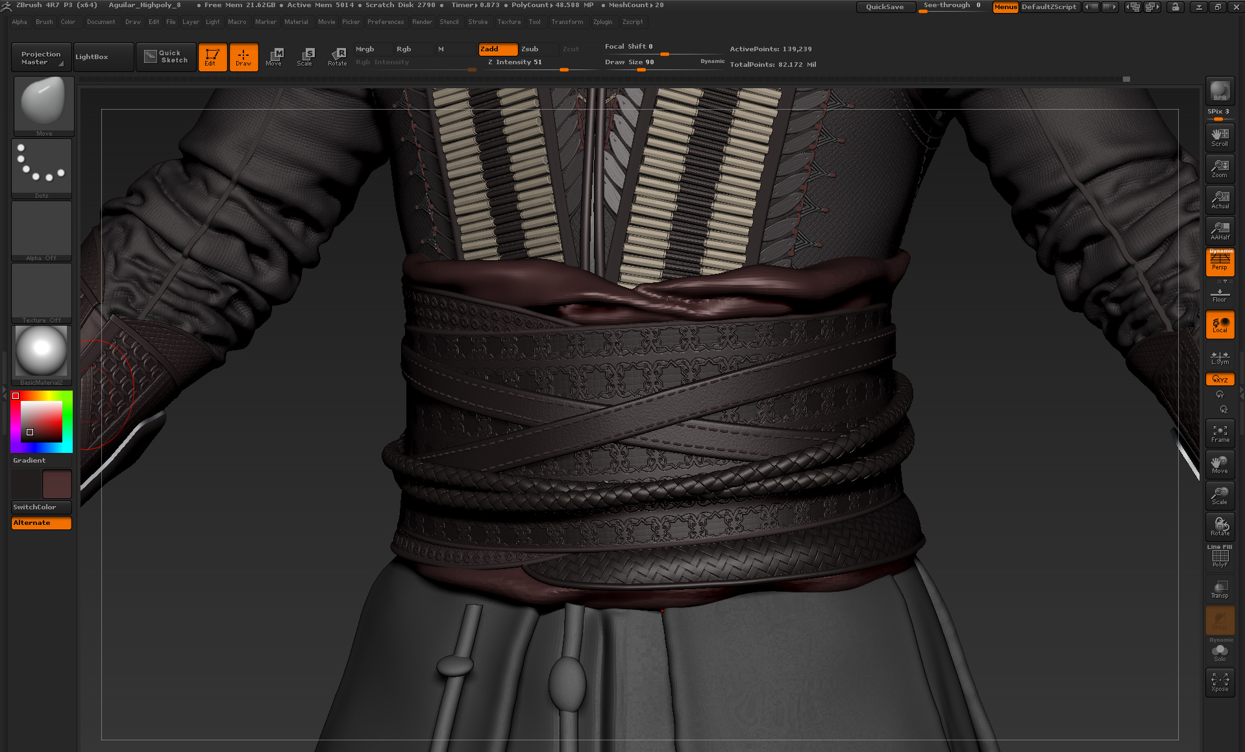Activate Xpose view

click(1220, 683)
